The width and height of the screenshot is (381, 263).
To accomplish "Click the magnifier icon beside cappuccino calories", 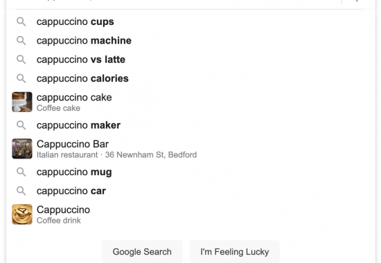I will [x=21, y=78].
